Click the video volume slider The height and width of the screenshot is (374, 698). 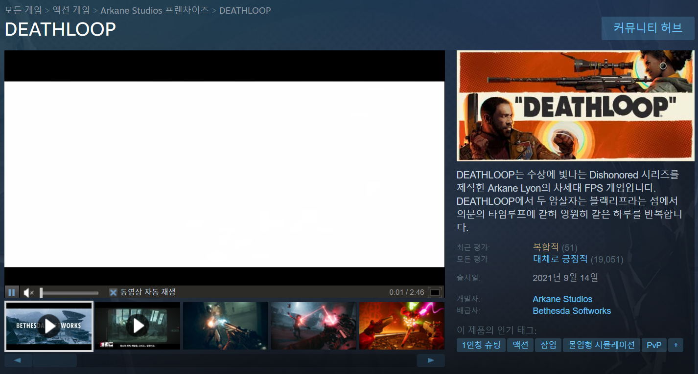(x=69, y=293)
